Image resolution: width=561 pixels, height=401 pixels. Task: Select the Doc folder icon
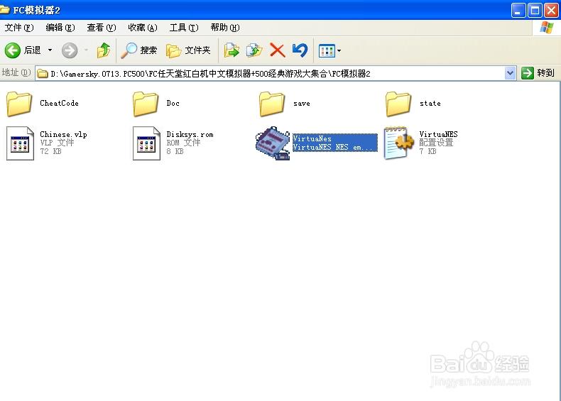[146, 104]
